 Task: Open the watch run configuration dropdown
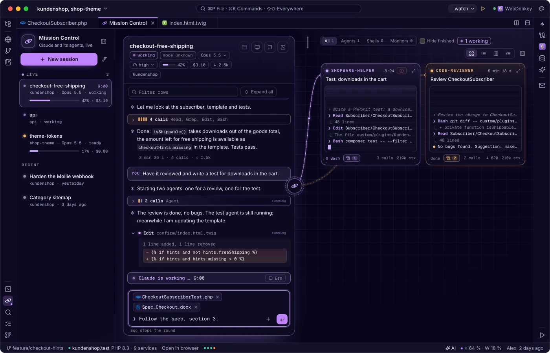464,9
